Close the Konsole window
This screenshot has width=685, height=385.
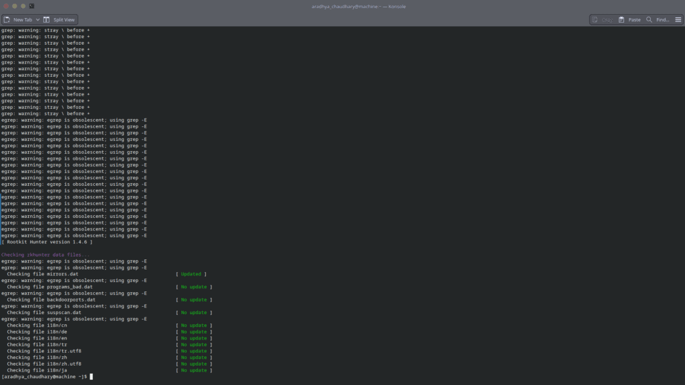pyautogui.click(x=6, y=6)
